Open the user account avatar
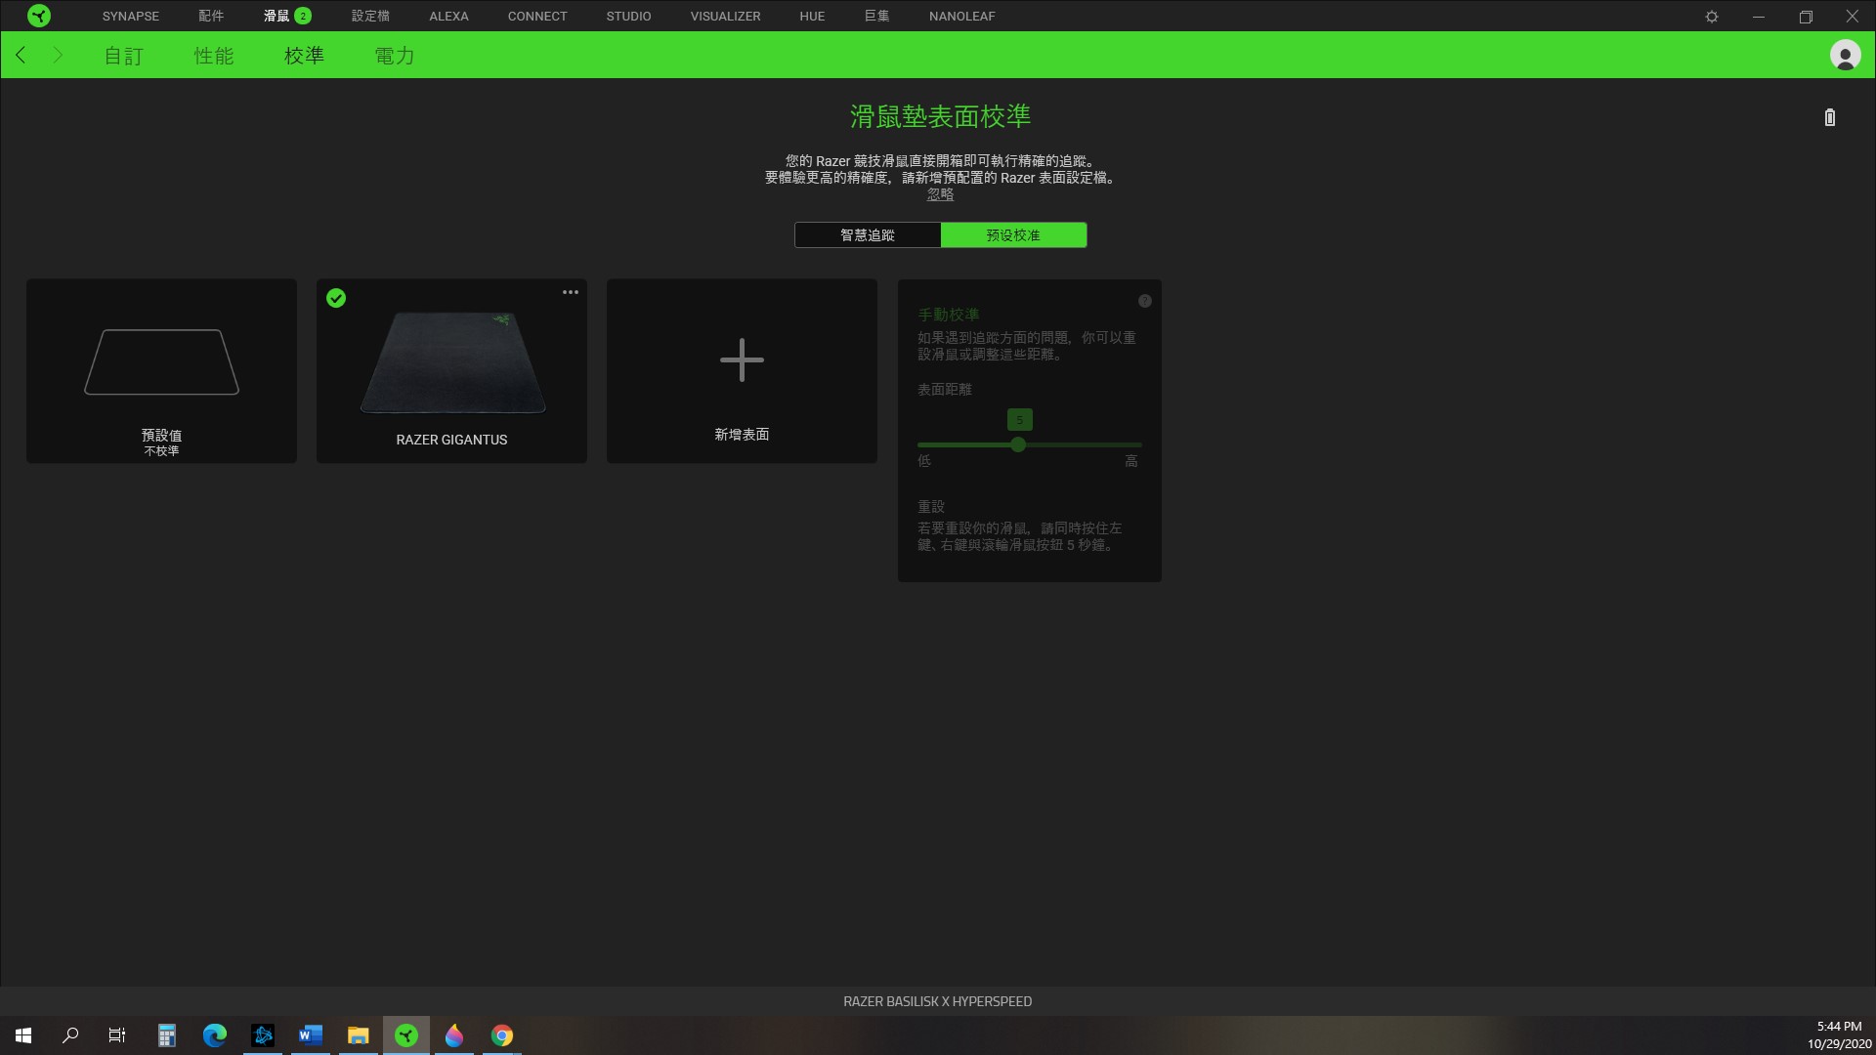 [x=1845, y=56]
